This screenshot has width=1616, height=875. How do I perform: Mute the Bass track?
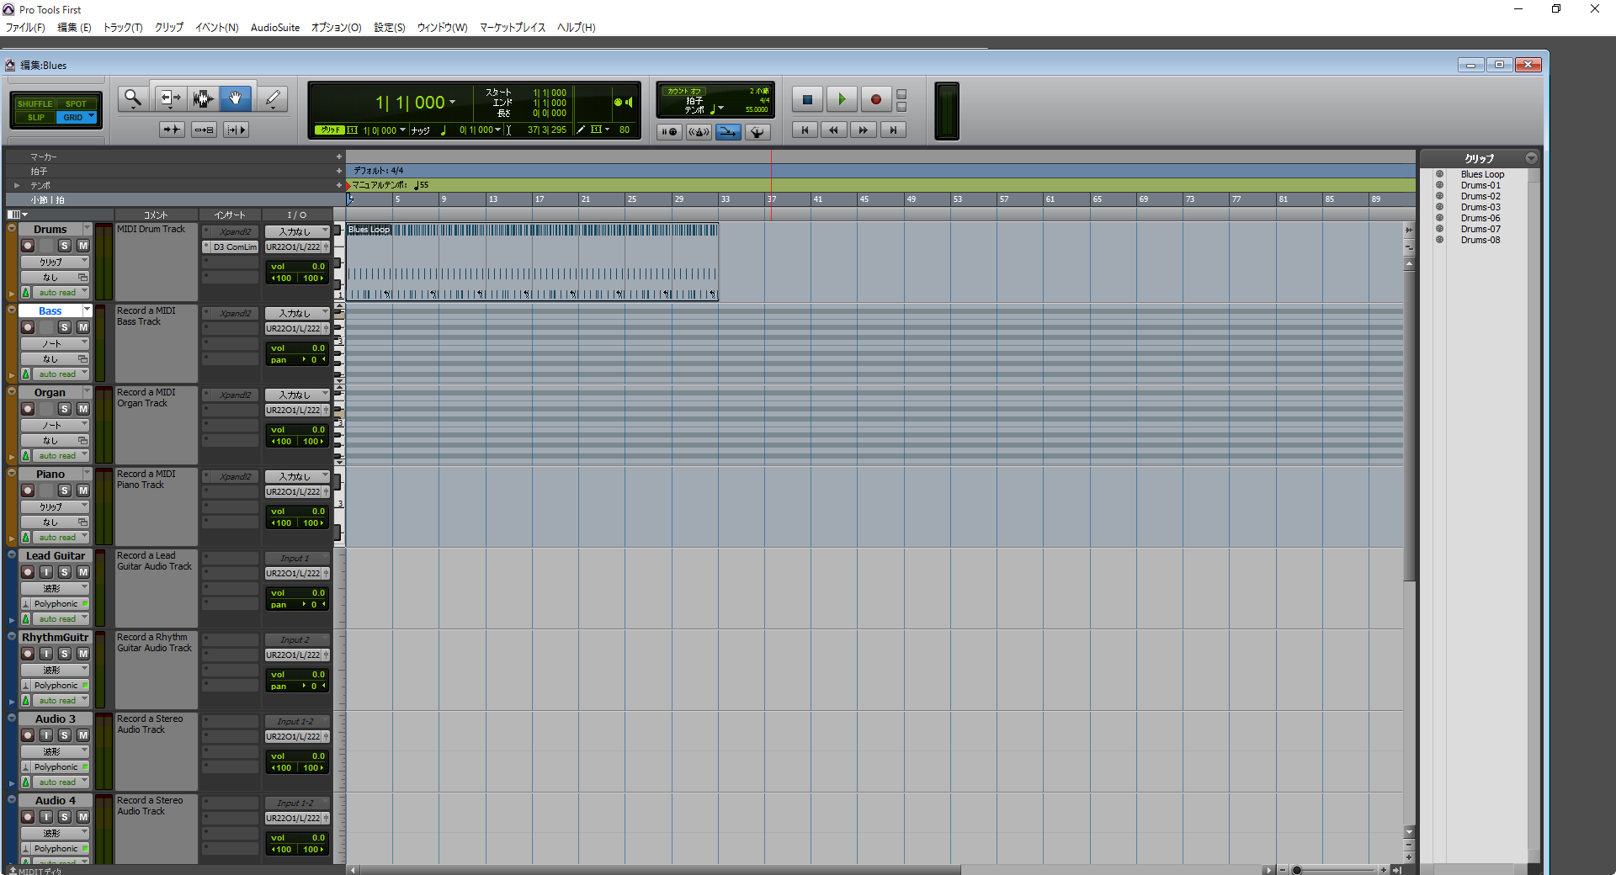[x=82, y=327]
